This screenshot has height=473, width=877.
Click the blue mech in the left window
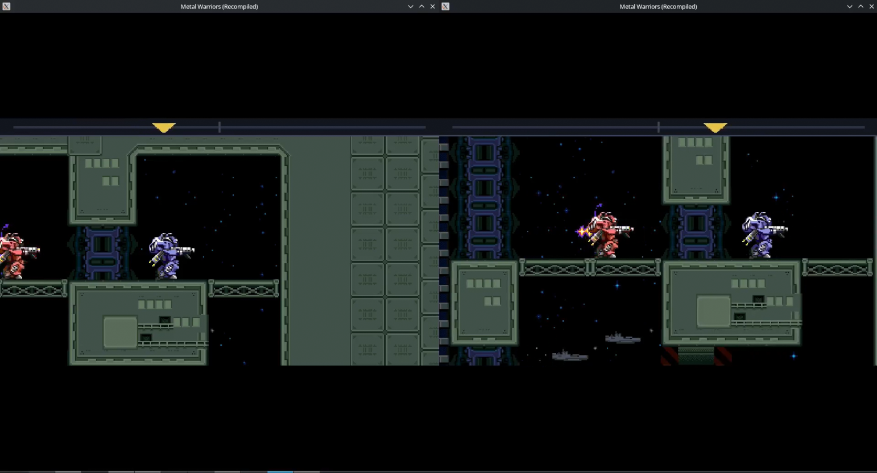click(x=171, y=256)
